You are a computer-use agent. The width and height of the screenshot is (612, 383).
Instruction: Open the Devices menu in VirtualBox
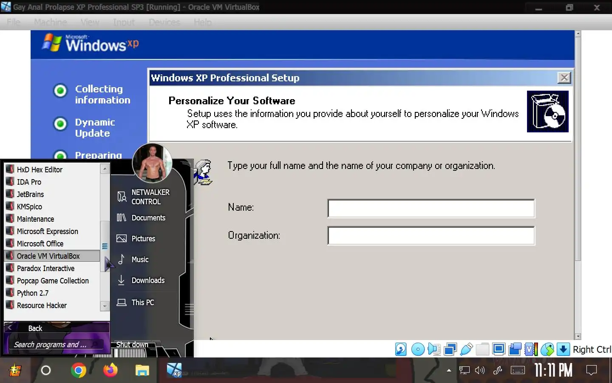pyautogui.click(x=164, y=22)
